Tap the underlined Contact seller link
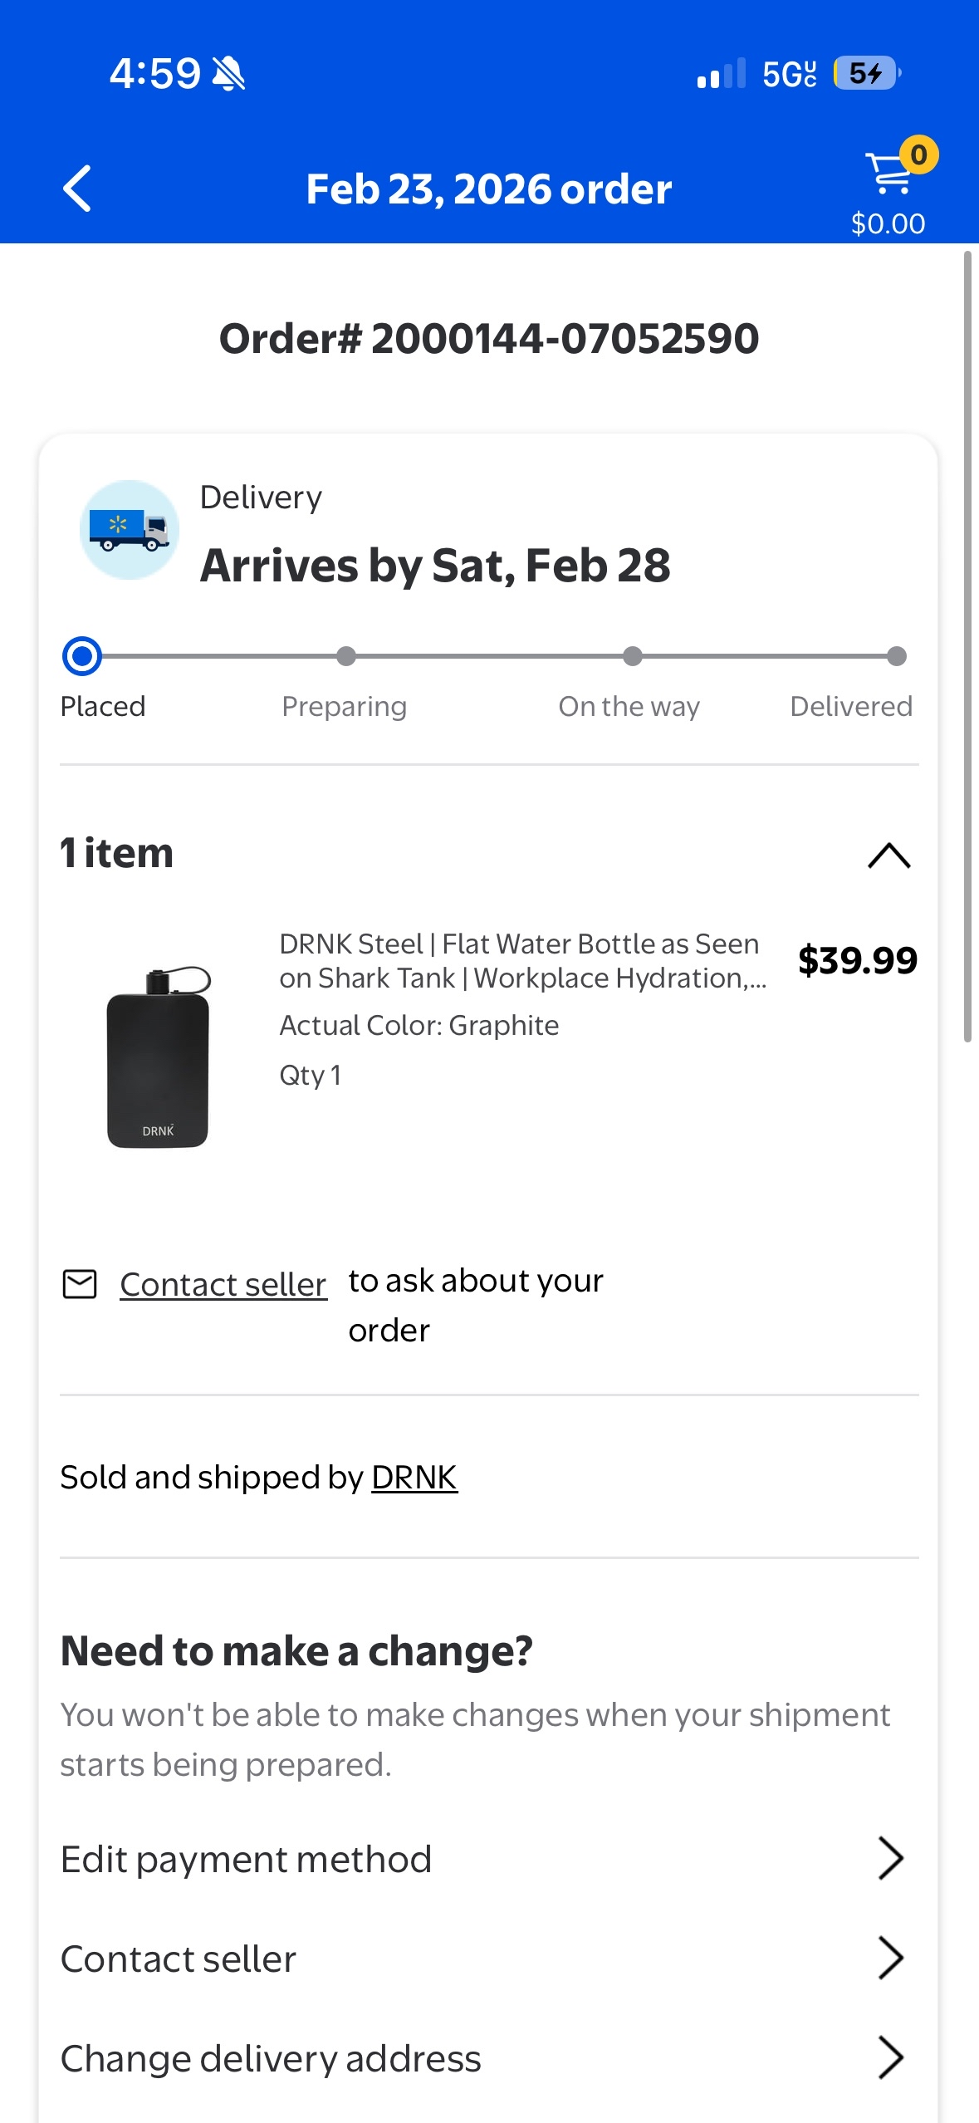The width and height of the screenshot is (979, 2123). (x=223, y=1285)
